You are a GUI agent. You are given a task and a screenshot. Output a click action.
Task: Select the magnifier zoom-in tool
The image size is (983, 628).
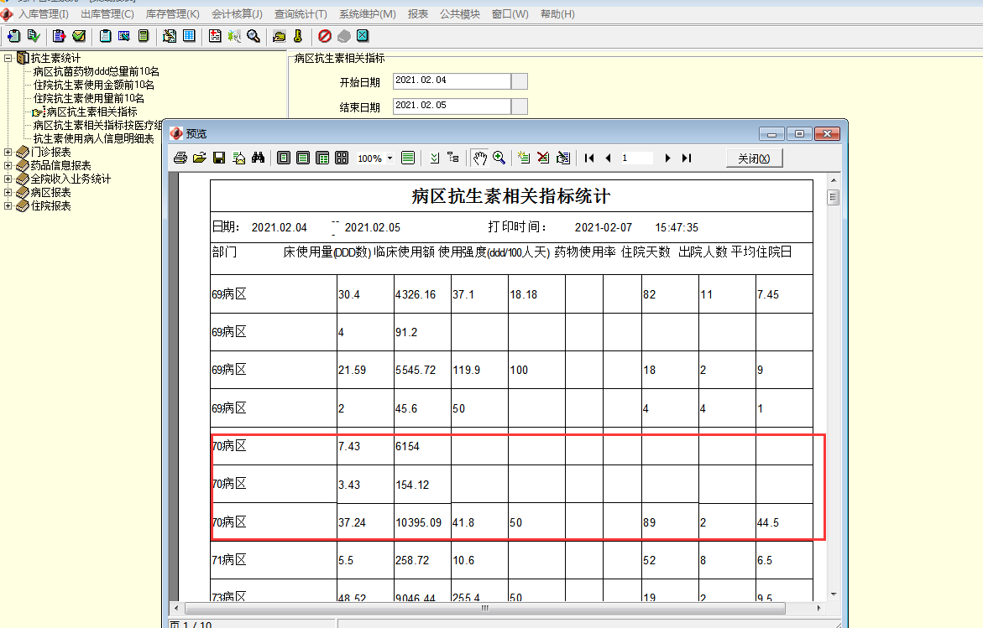coord(499,158)
